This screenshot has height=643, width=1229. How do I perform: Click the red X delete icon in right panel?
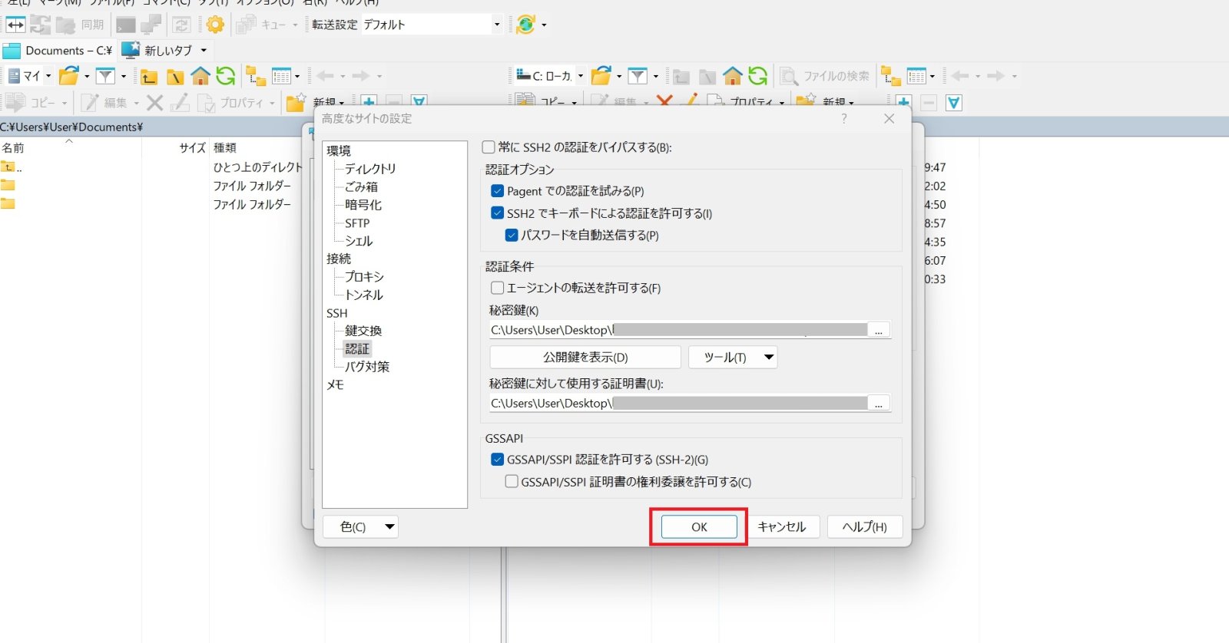[664, 102]
